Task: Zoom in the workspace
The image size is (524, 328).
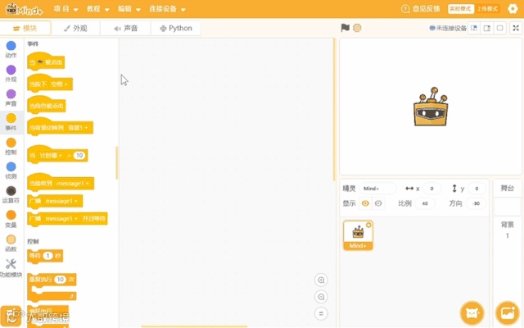Action: pyautogui.click(x=321, y=280)
